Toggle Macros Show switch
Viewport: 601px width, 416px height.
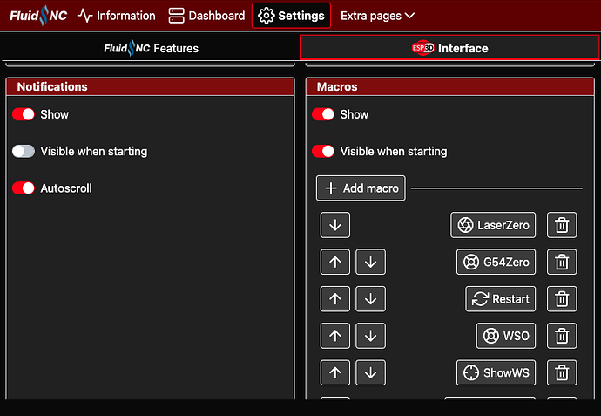(323, 114)
